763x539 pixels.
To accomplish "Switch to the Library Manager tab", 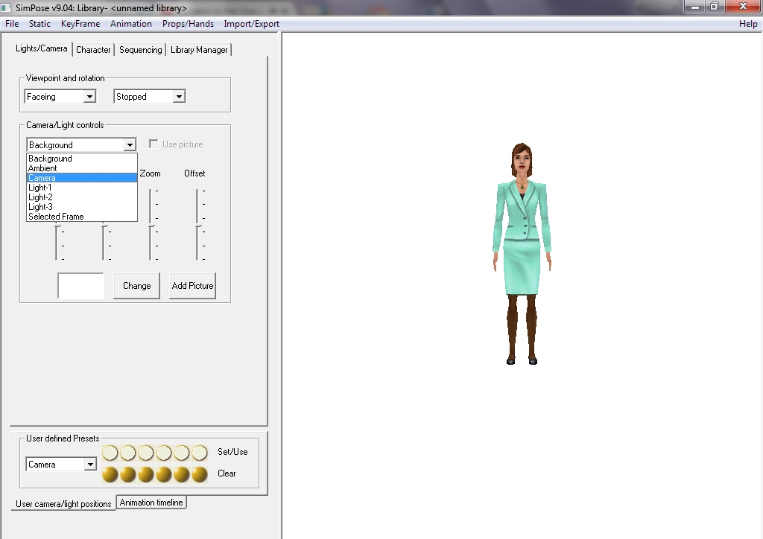I will (x=199, y=50).
